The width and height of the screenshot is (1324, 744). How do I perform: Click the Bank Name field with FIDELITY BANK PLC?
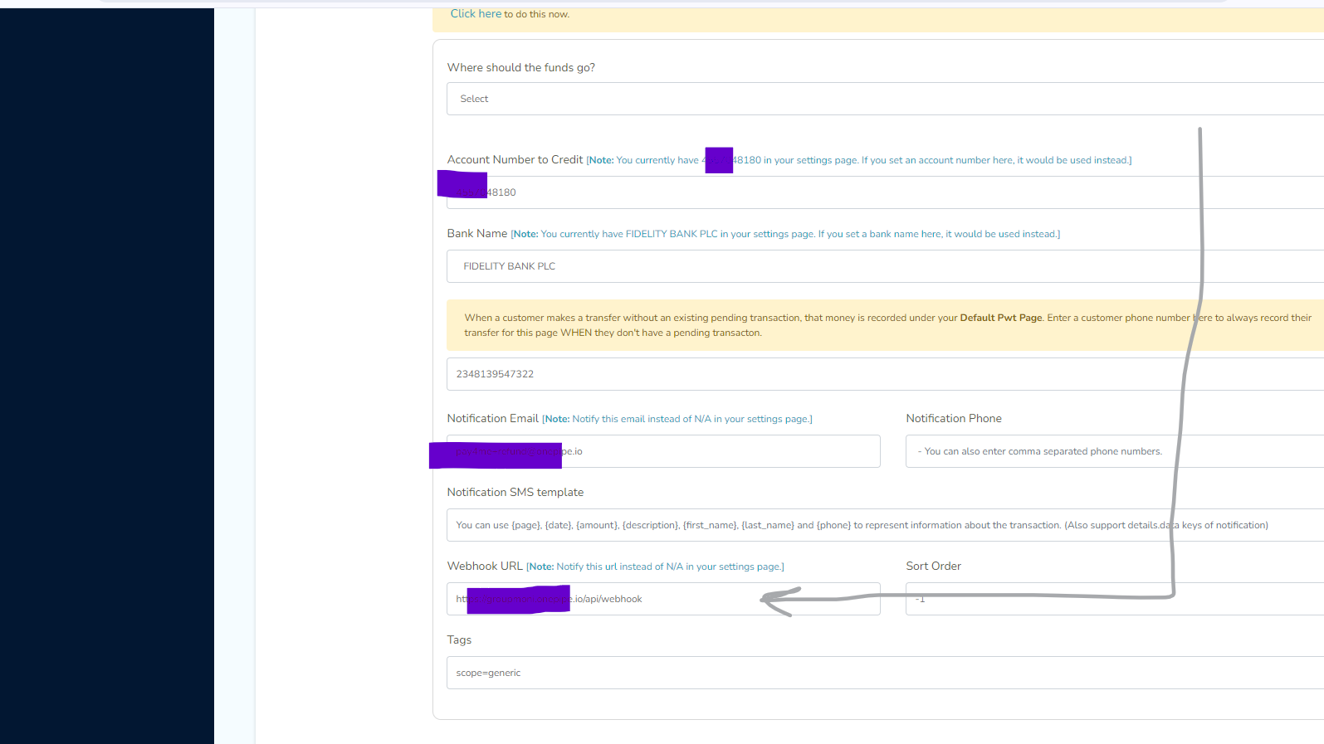(885, 266)
